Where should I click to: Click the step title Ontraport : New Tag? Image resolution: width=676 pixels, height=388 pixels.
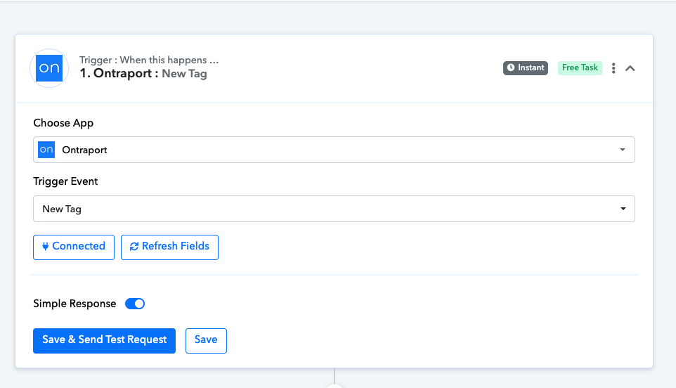[143, 74]
